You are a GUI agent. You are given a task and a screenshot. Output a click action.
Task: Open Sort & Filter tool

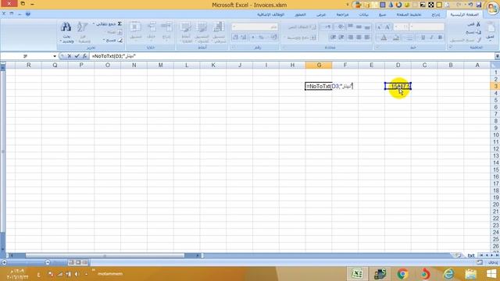point(82,27)
